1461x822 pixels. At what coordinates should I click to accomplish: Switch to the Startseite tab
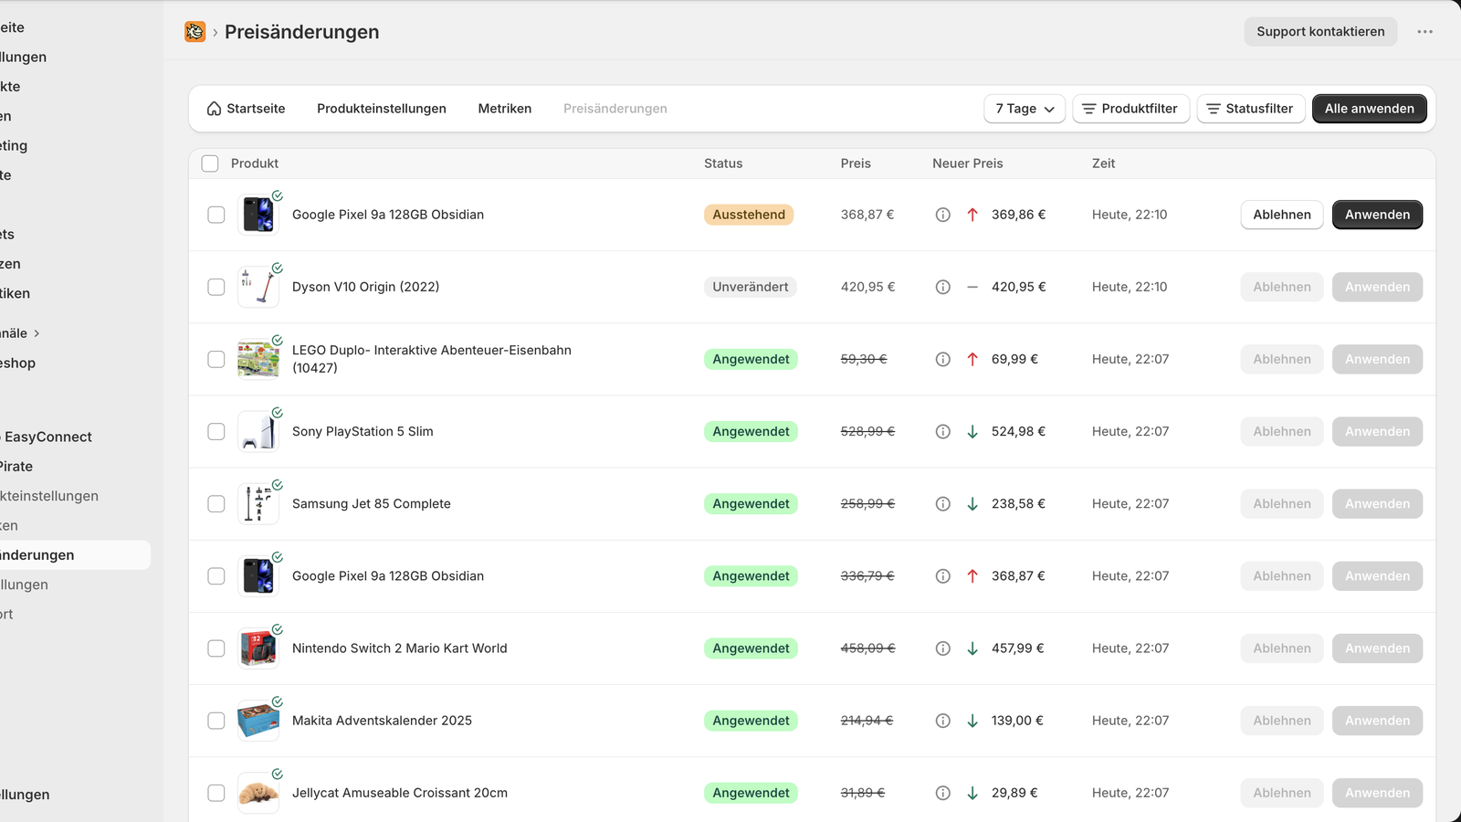247,109
